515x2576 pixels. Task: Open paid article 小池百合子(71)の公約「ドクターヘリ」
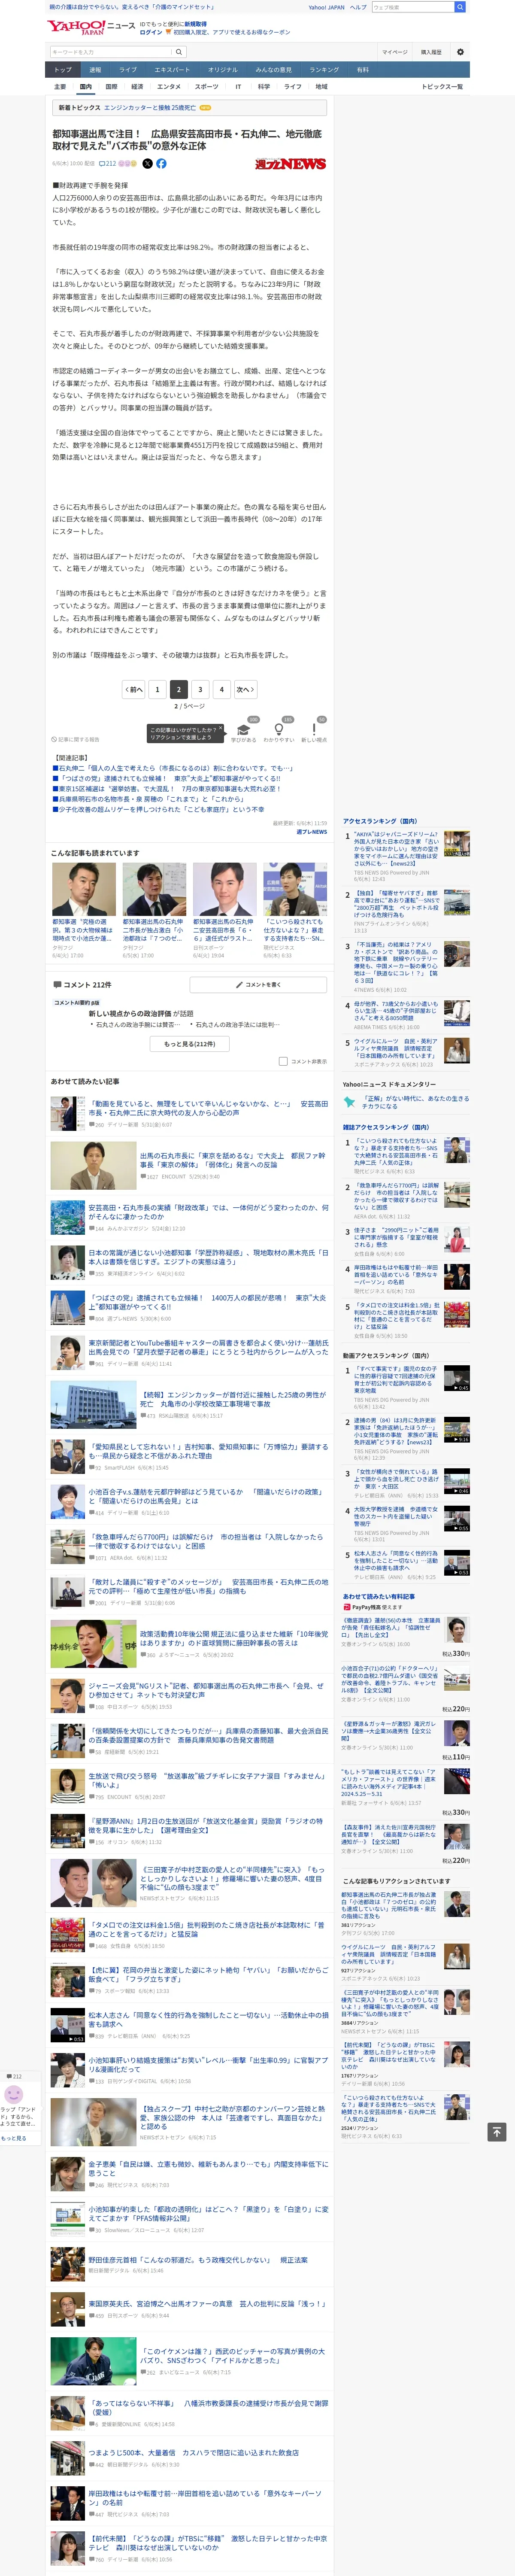coord(390,1680)
